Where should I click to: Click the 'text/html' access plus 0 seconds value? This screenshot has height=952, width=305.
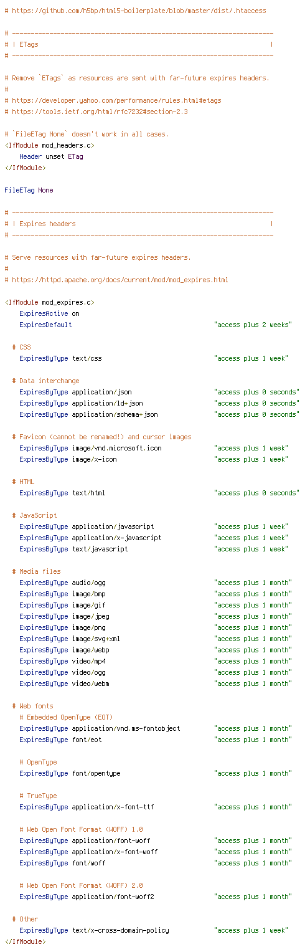pos(256,493)
